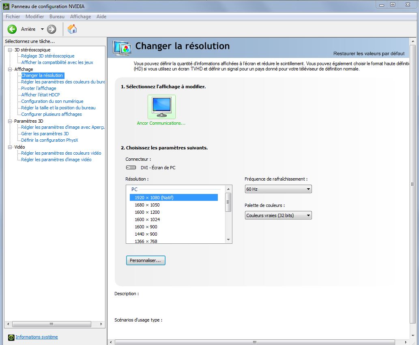Open the Palette de couleurs dropdown

[278, 215]
